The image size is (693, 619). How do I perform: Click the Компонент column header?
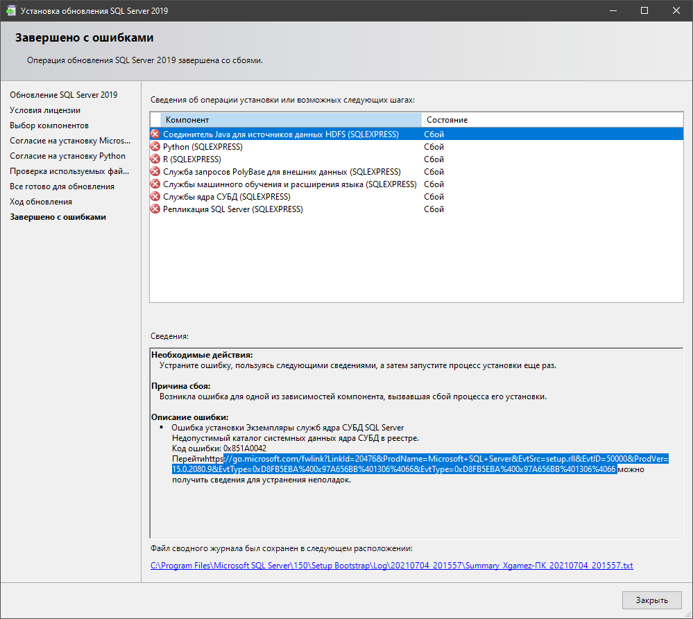(291, 120)
